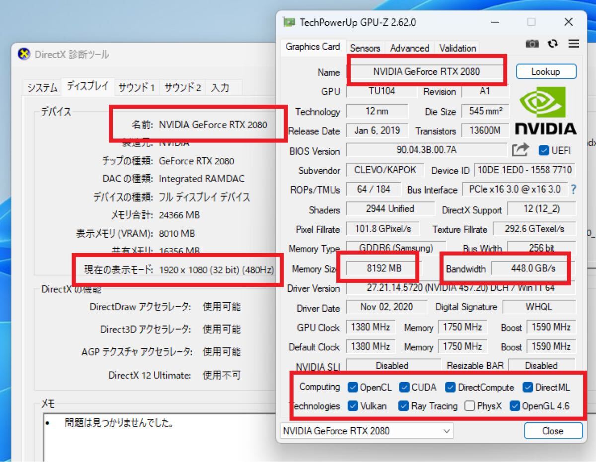The width and height of the screenshot is (596, 462).
Task: Select the システム tab in DirectX tool
Action: click(x=42, y=88)
